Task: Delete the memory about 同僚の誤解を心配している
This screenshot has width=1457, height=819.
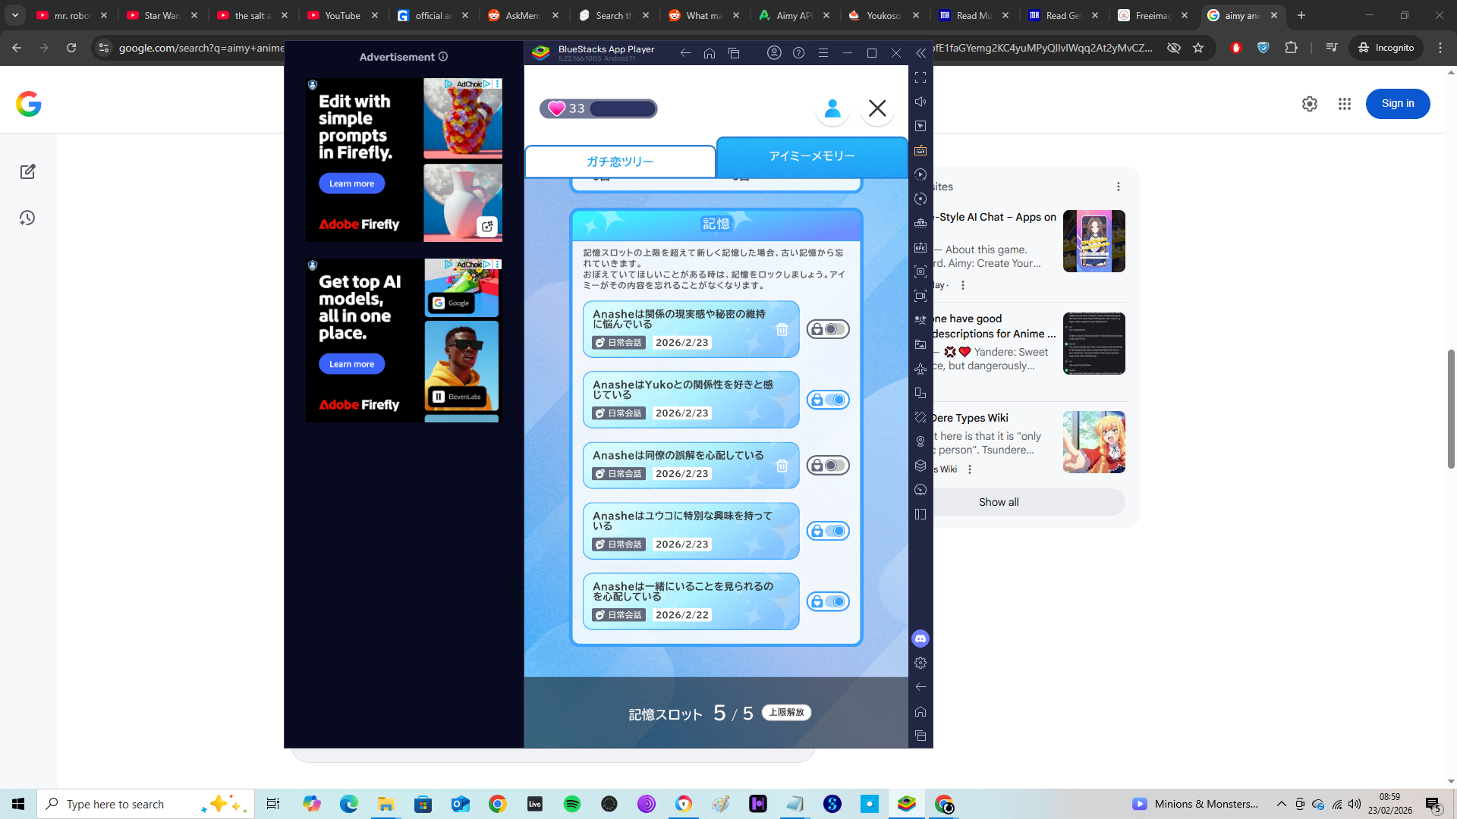Action: coord(782,466)
